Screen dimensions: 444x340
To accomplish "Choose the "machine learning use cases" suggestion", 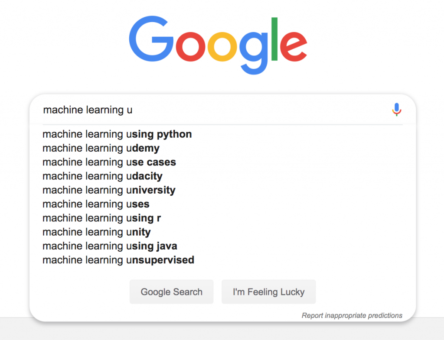I will (x=109, y=162).
